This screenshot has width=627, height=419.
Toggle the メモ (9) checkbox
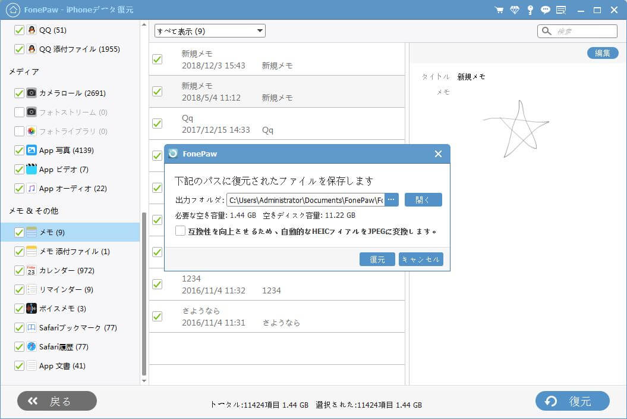coord(19,232)
